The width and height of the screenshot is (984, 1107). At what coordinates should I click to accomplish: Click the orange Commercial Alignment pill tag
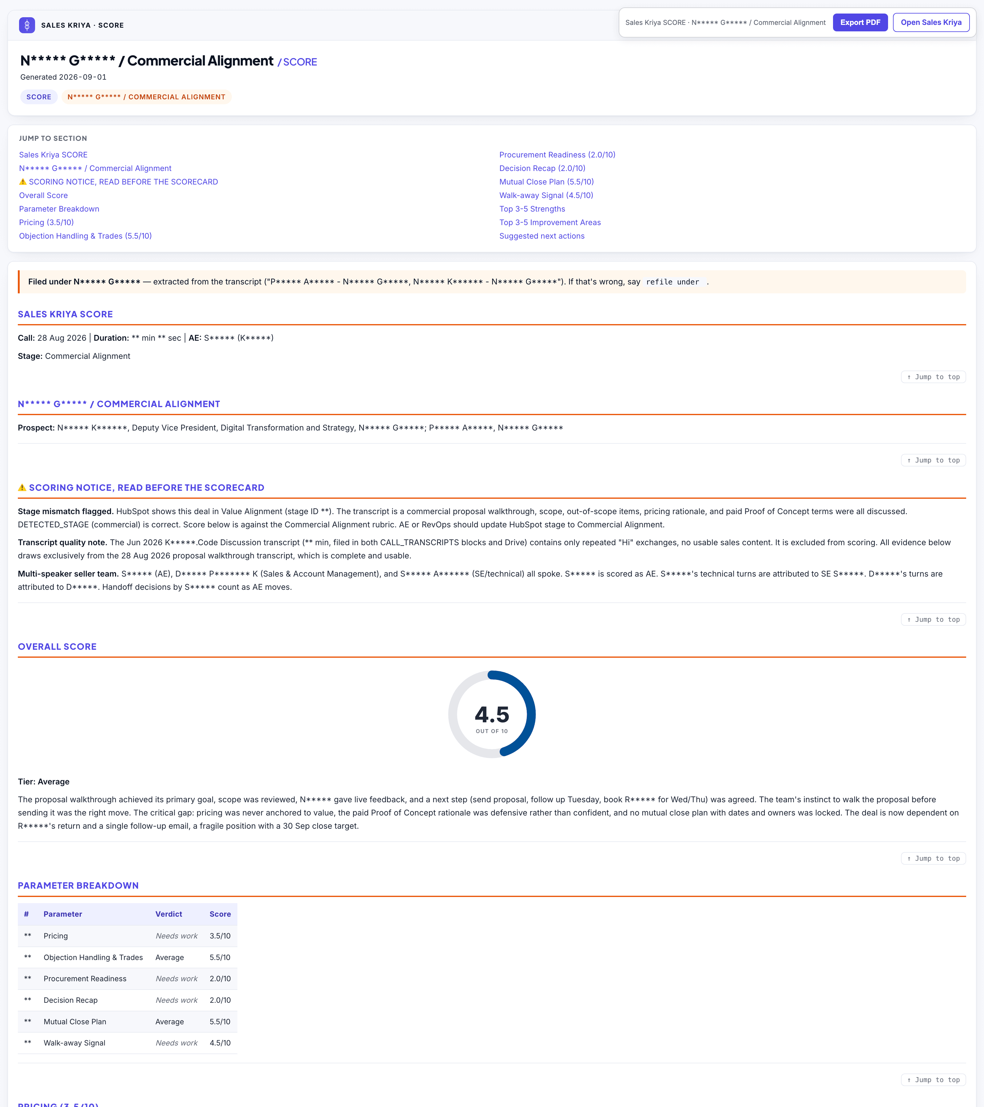[x=146, y=97]
